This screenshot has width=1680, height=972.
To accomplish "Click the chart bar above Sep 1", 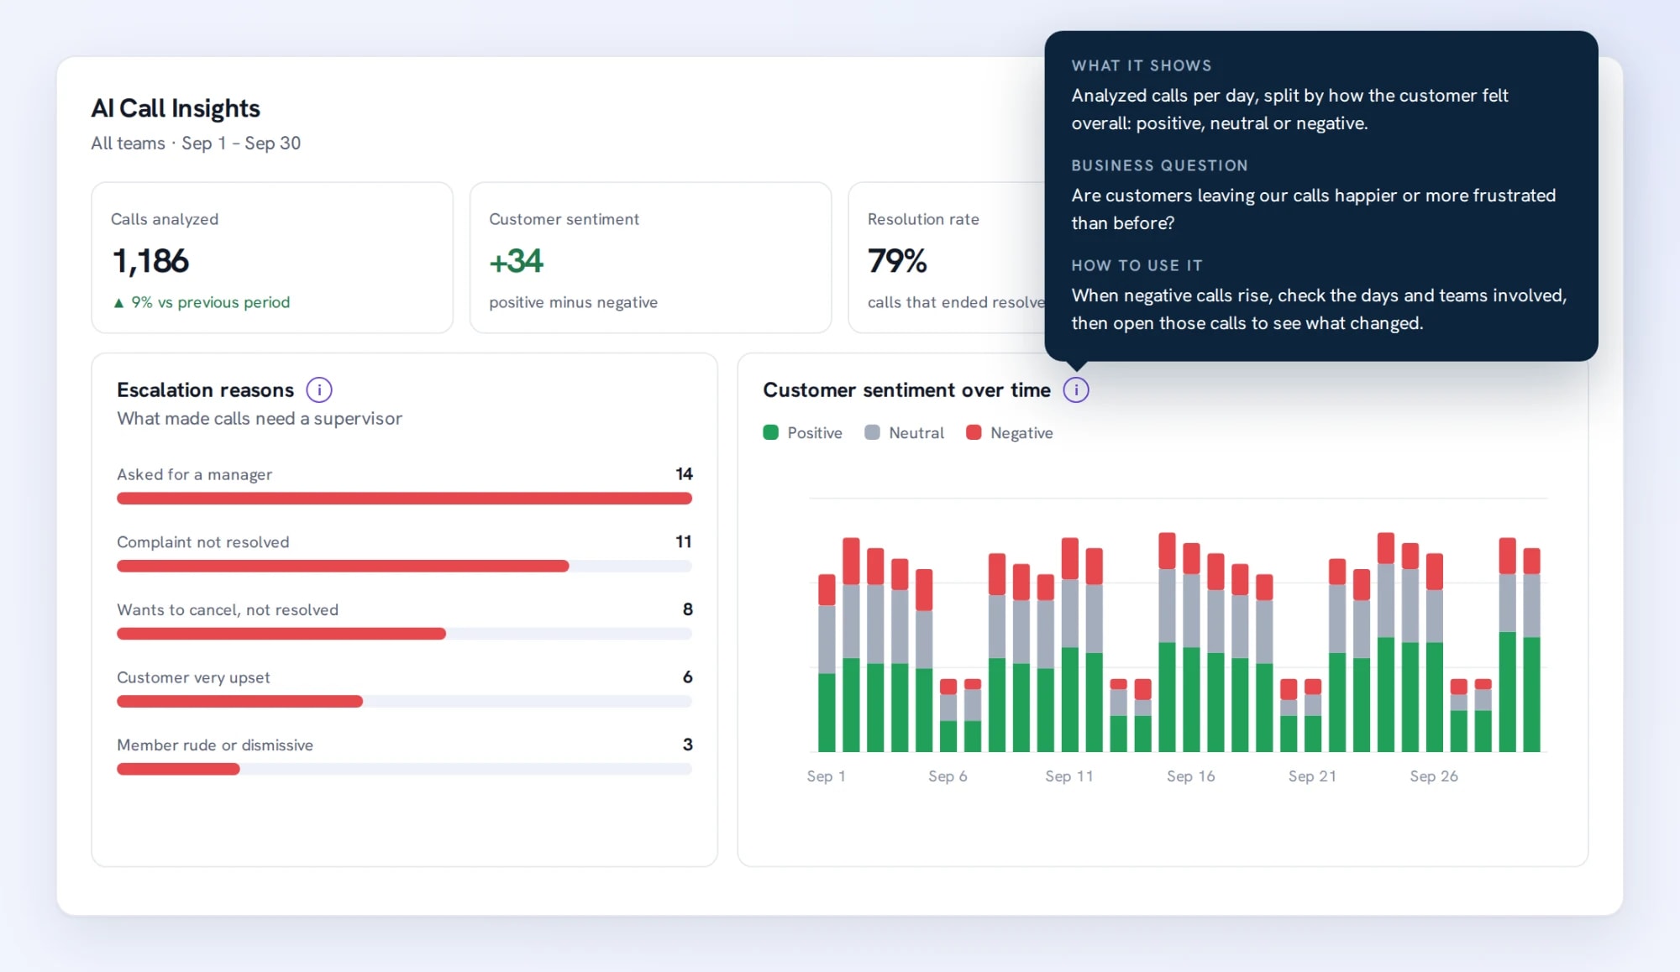I will (x=827, y=663).
